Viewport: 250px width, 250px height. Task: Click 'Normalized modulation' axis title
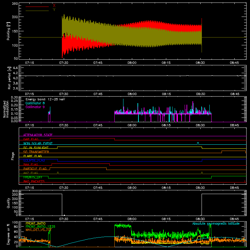[6, 109]
